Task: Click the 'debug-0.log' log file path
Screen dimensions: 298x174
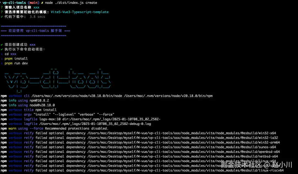Action: pos(95,124)
